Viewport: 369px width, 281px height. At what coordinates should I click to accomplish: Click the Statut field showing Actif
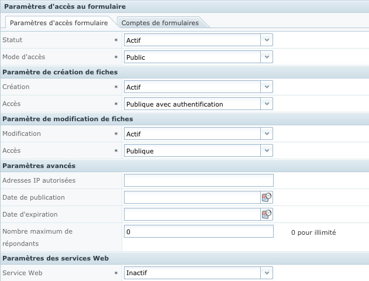(192, 40)
